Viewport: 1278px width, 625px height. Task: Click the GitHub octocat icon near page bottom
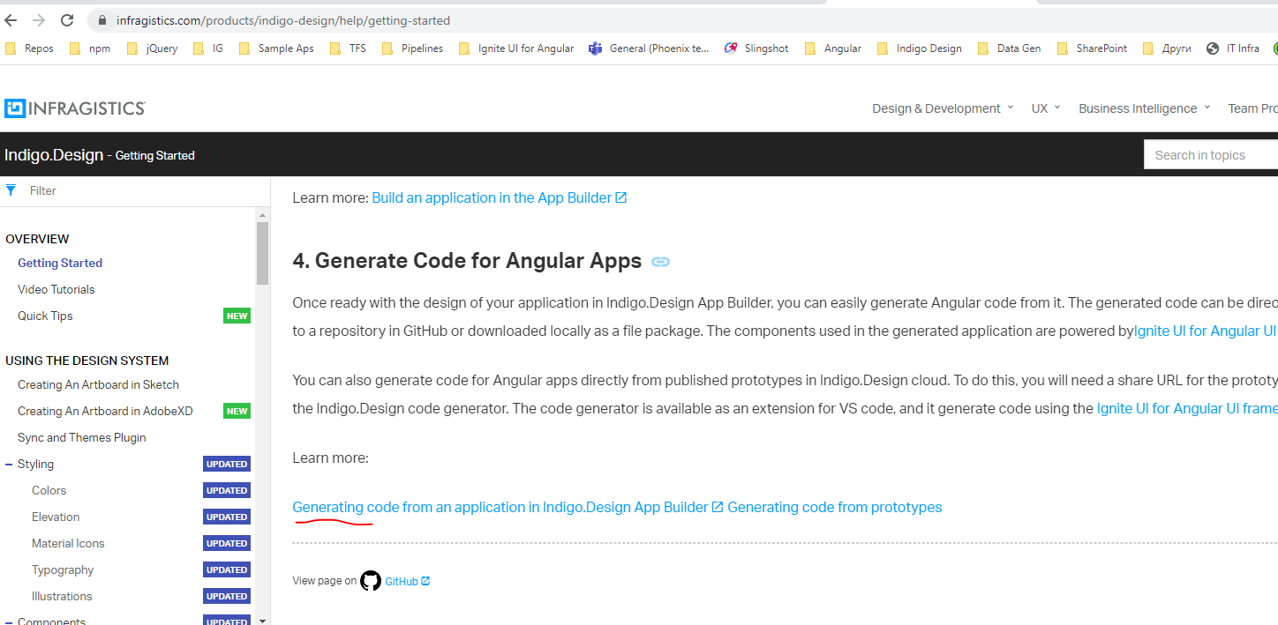click(370, 581)
